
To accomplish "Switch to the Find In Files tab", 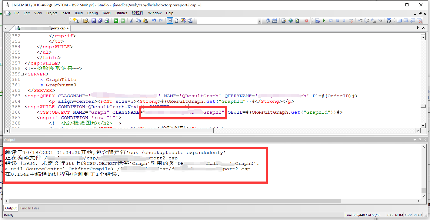I will (29, 208).
